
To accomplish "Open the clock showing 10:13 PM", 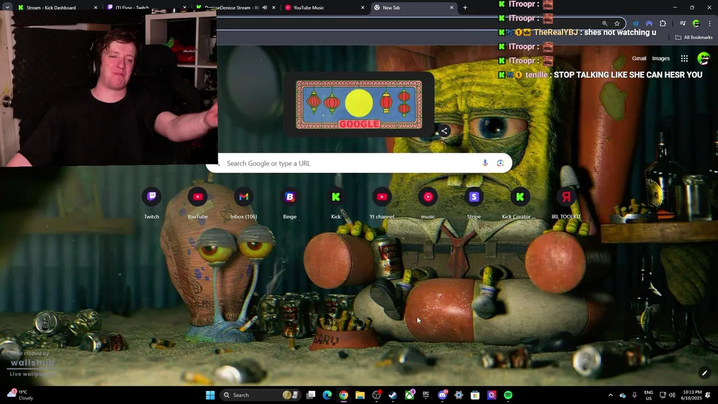I will pos(692,395).
